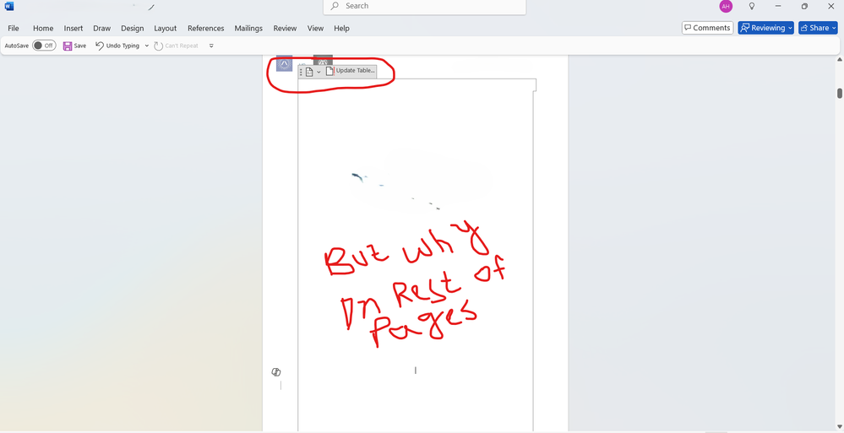The height and width of the screenshot is (433, 844).
Task: Open the AH account profile avatar
Action: point(726,7)
